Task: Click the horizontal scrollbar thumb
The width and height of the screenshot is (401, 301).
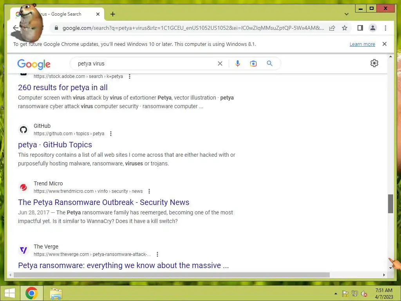Action: point(172,275)
